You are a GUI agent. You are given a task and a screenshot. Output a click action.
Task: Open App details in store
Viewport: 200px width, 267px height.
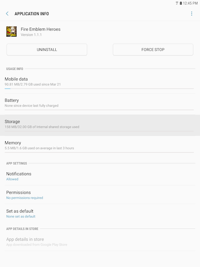pyautogui.click(x=100, y=241)
